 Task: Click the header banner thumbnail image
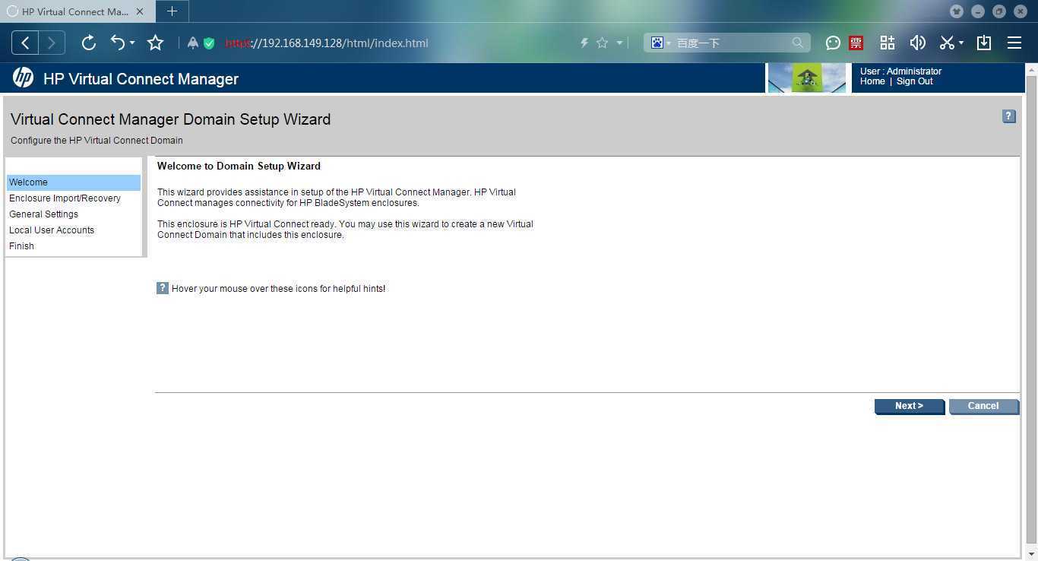(807, 78)
